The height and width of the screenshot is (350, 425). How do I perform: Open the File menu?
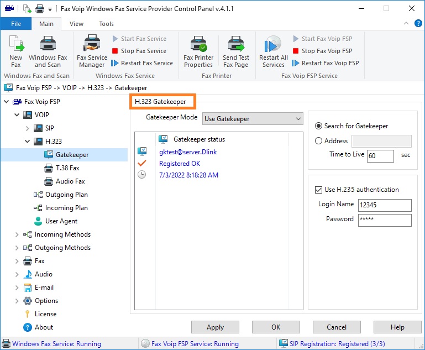point(16,24)
